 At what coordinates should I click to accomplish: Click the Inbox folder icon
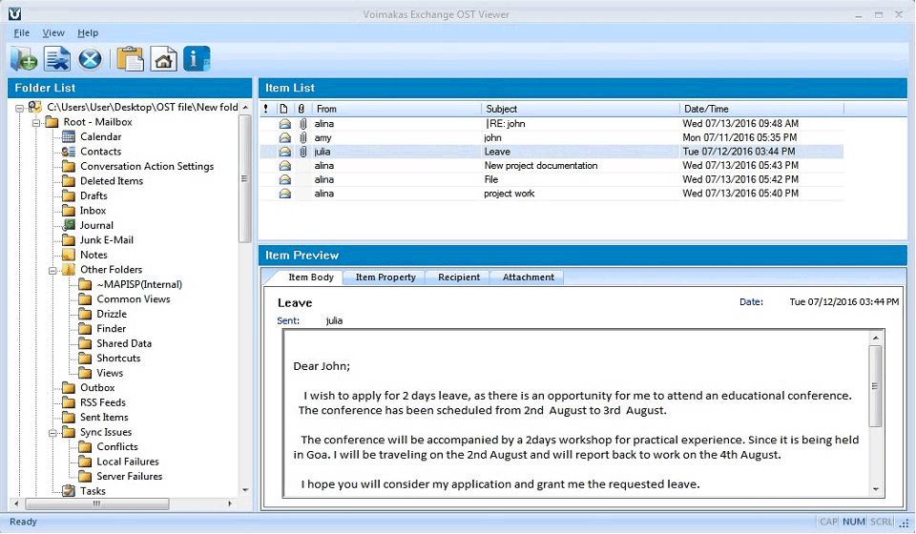click(x=69, y=211)
